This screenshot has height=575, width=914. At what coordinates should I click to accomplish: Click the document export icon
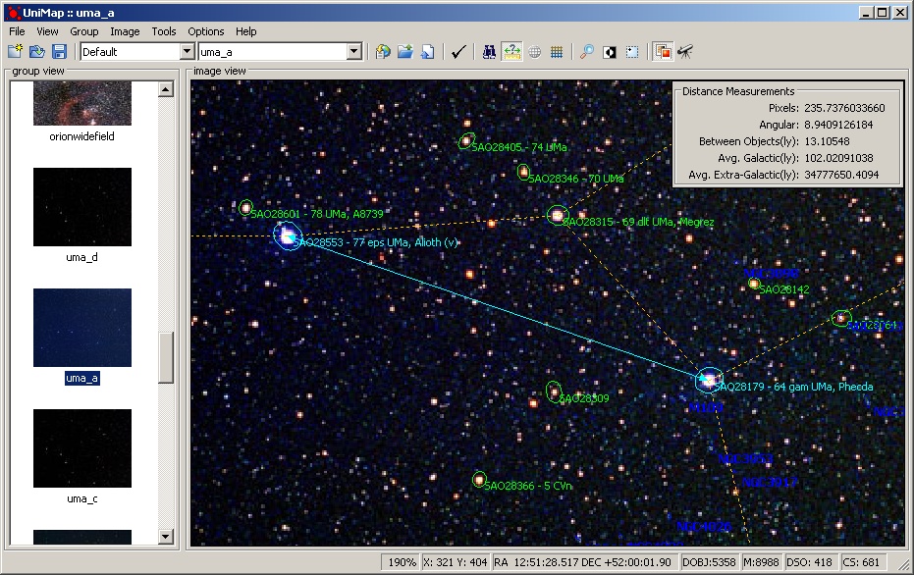(427, 52)
